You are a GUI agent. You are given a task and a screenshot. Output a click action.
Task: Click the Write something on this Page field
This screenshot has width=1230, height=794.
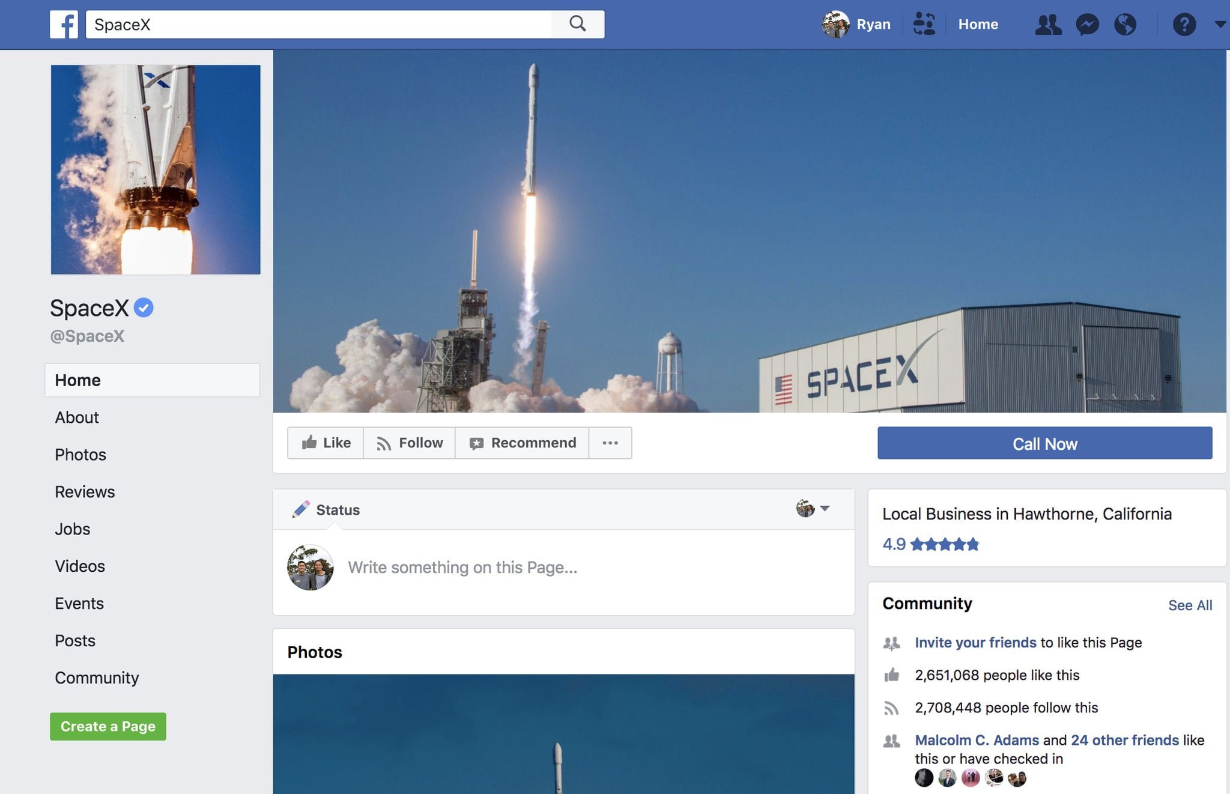tap(462, 568)
